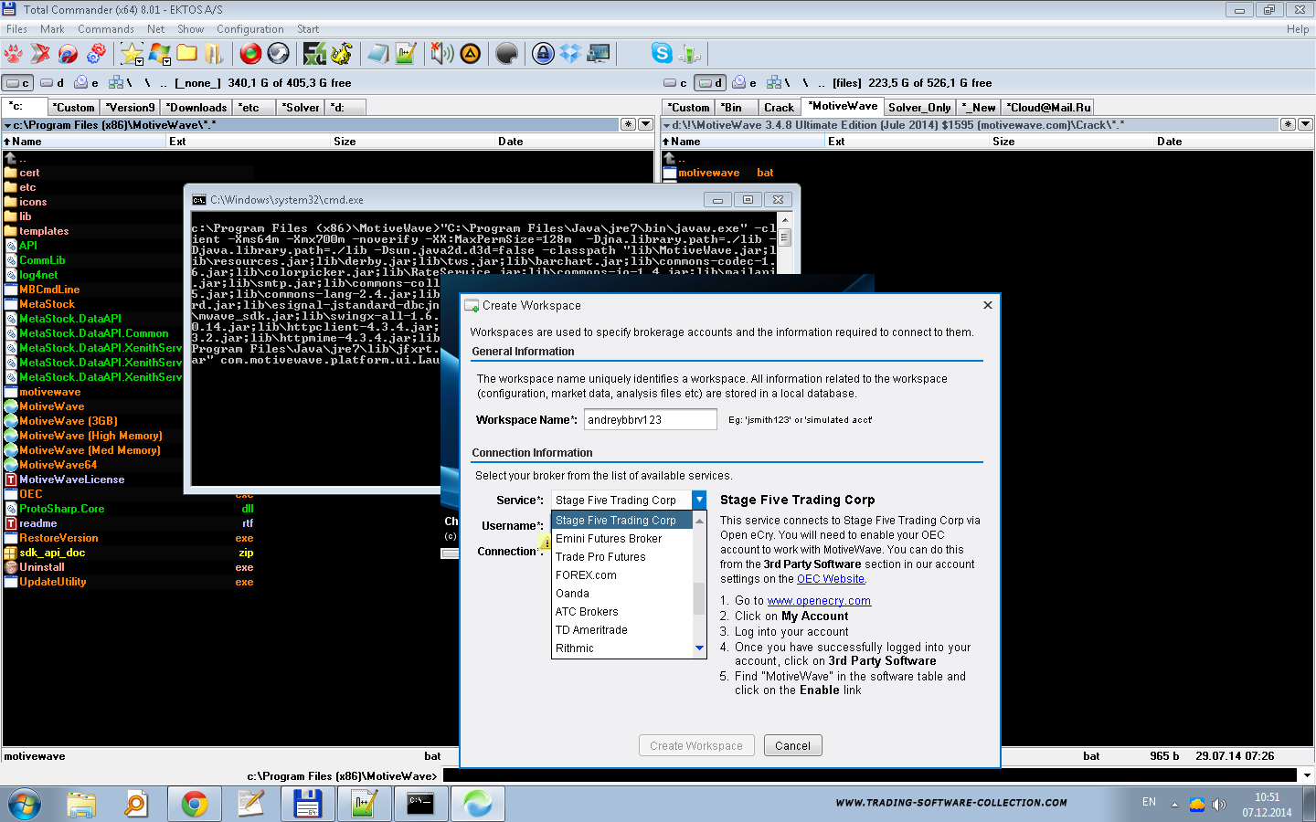Open Google Chrome from the taskbar
This screenshot has width=1316, height=822.
click(194, 804)
